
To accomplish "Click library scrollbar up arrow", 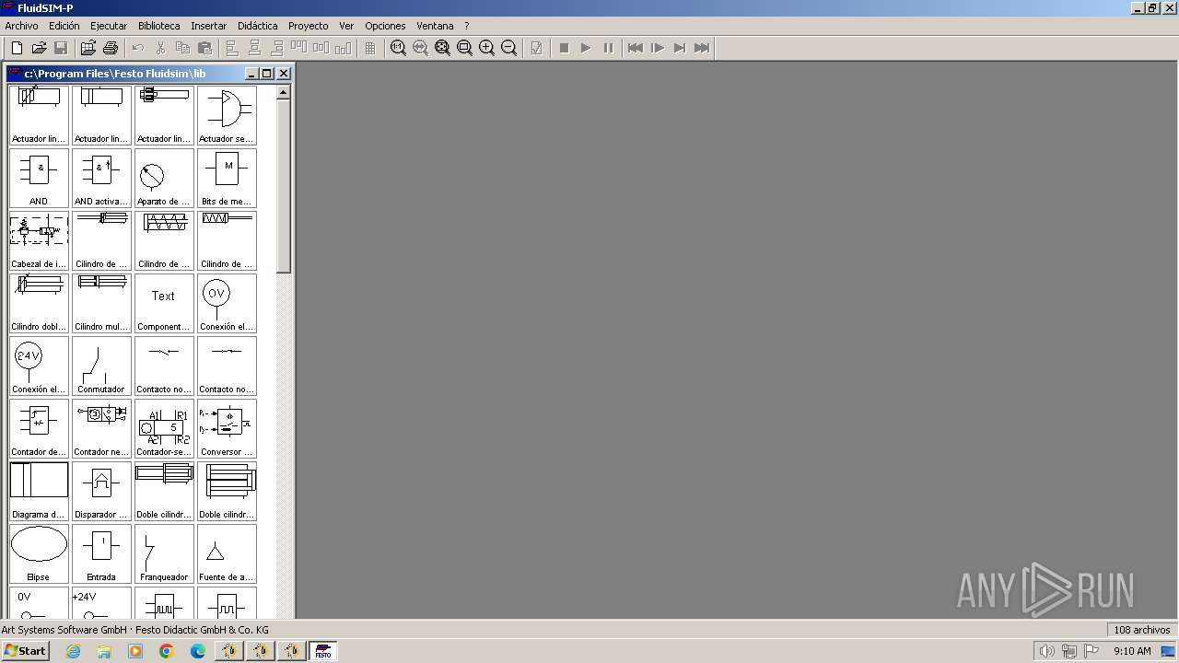I will pyautogui.click(x=283, y=92).
